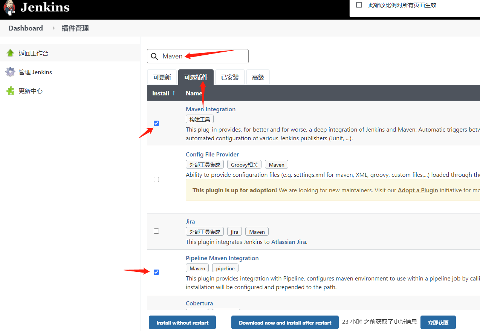This screenshot has height=331, width=480.
Task: Click the 构建工具 tag under Maven Integration
Action: [200, 120]
